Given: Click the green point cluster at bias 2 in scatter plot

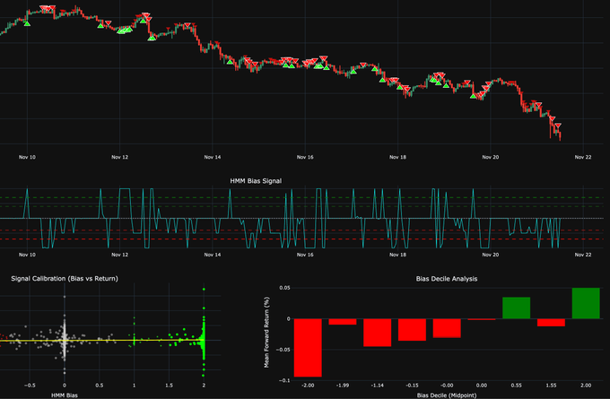Looking at the screenshot, I should 204,338.
